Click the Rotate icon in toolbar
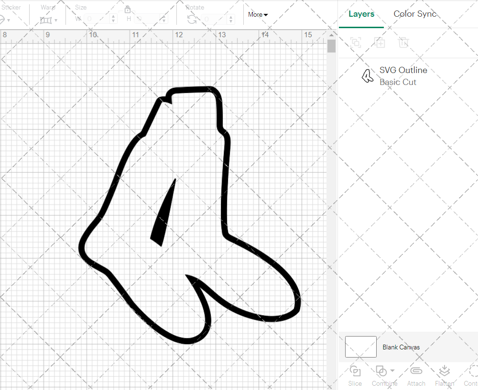The image size is (478, 390). click(192, 19)
